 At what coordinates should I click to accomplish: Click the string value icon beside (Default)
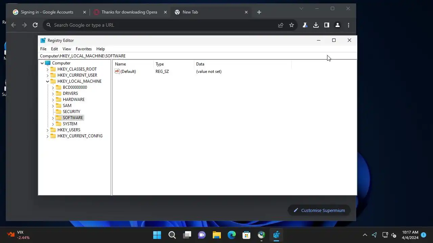[117, 71]
